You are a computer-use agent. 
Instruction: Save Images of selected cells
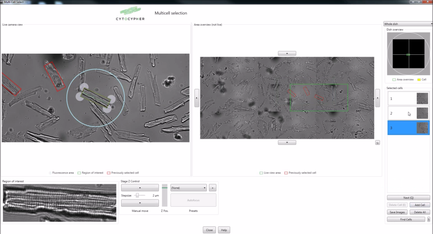(x=397, y=212)
